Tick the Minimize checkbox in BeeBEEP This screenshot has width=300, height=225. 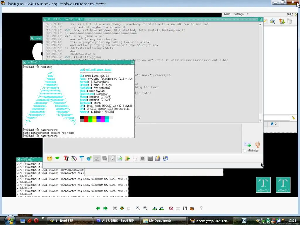[245, 151]
